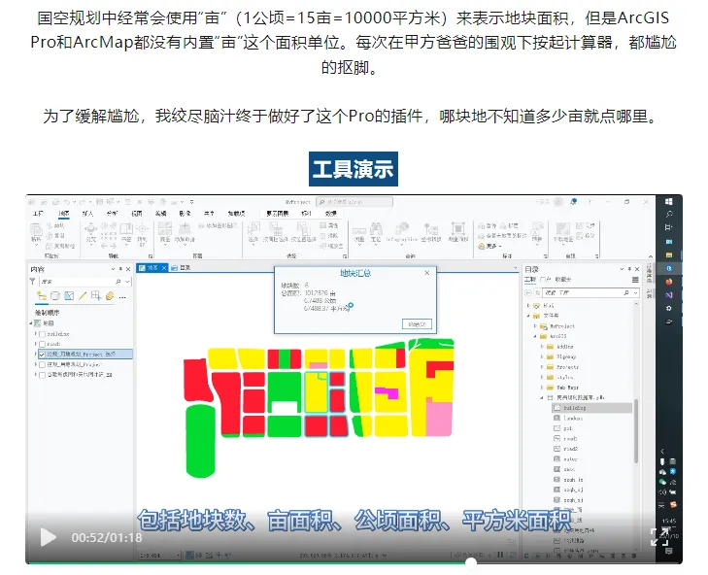Click the command search box in the title bar
Viewport: 708px width, 575px height.
[x=354, y=201]
